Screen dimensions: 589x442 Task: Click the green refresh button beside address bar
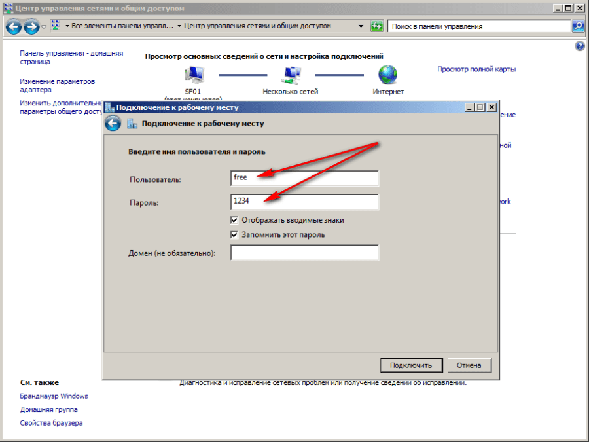pyautogui.click(x=376, y=26)
